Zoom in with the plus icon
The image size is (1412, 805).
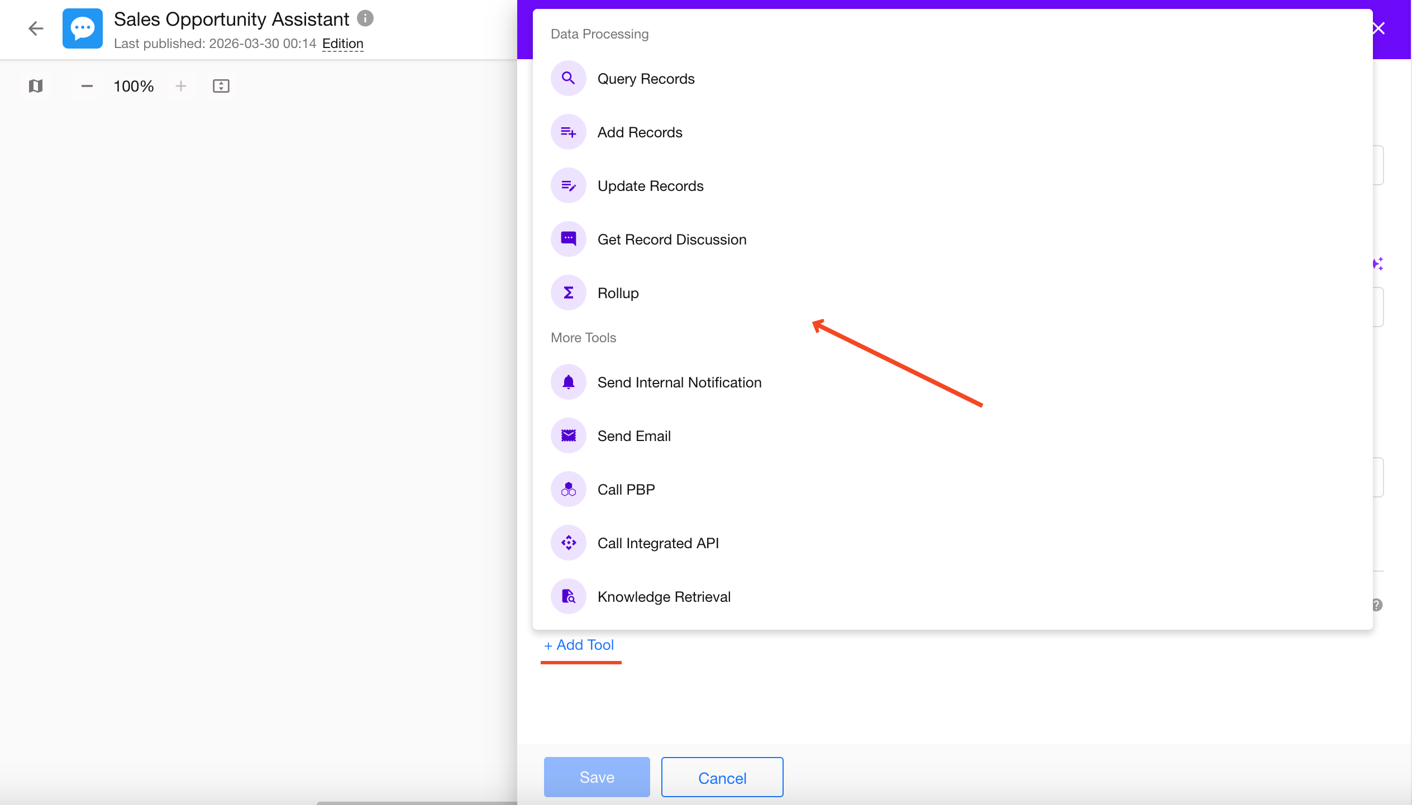[x=181, y=86]
